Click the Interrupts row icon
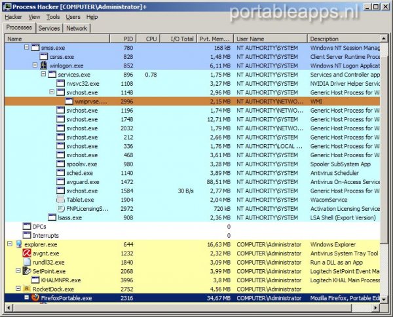The height and width of the screenshot is (317, 393). pyautogui.click(x=27, y=235)
